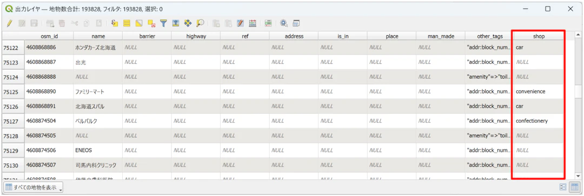
Task: Sort by the osm_id column header
Action: coord(49,36)
